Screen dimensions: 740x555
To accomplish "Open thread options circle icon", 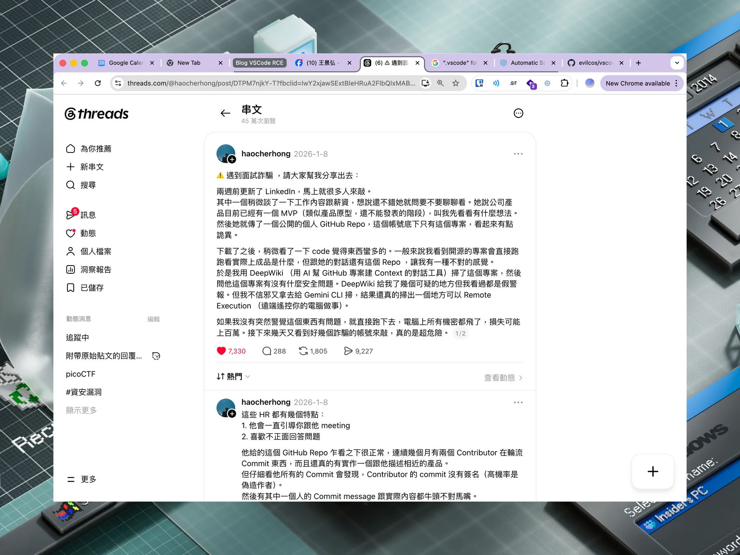I will point(518,113).
